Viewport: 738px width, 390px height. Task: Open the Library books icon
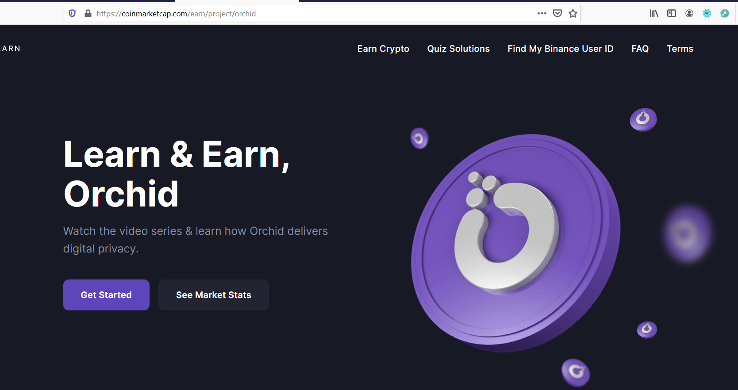654,13
